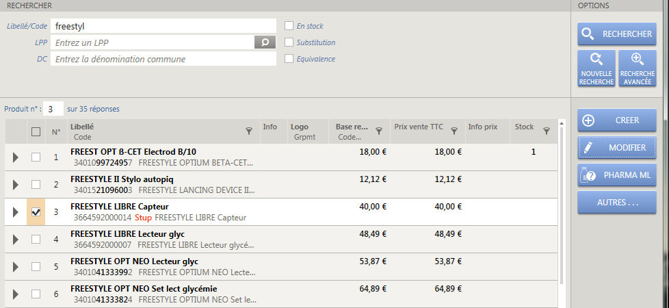Click the Info column header
669x308 pixels.
(270, 127)
